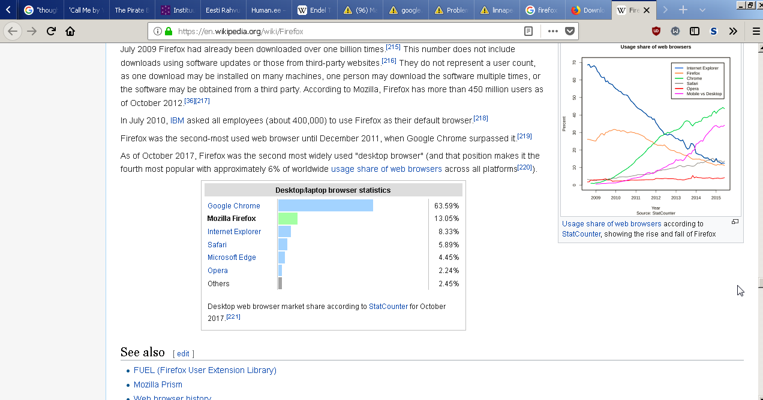Image resolution: width=763 pixels, height=400 pixels.
Task: Show more toolbar tools overflow chevron
Action: coord(733,31)
